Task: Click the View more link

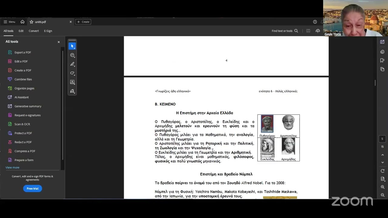Action: [12, 167]
